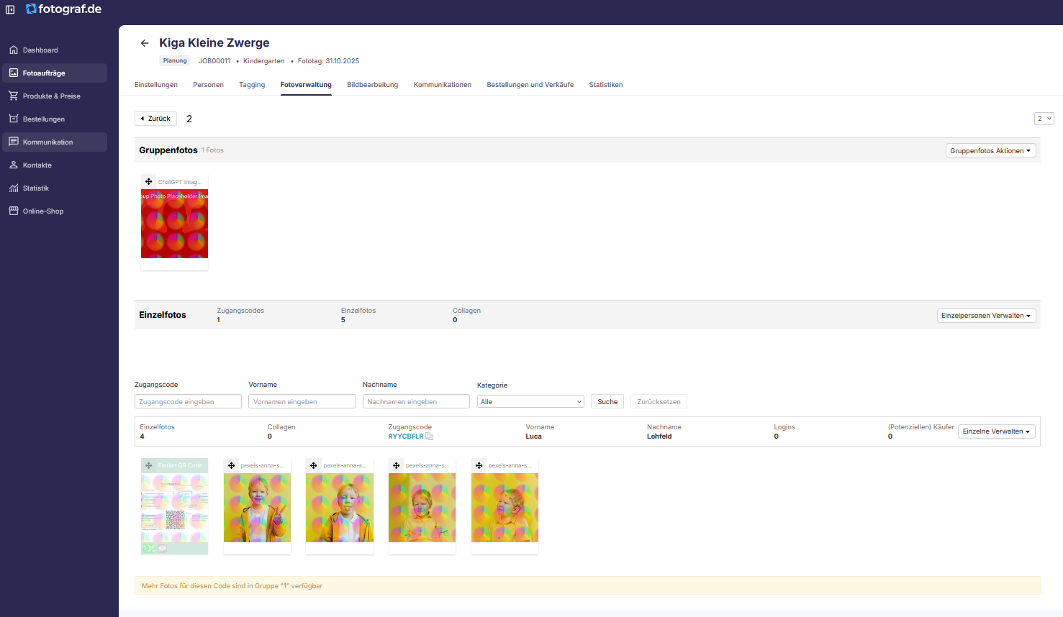Open the Tagging tab
The height and width of the screenshot is (617, 1063).
252,85
